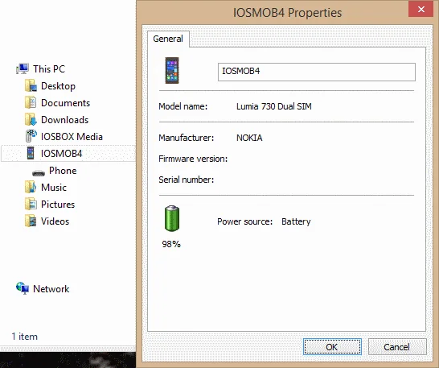The height and width of the screenshot is (368, 439).
Task: Click the Power source label
Action: 245,221
